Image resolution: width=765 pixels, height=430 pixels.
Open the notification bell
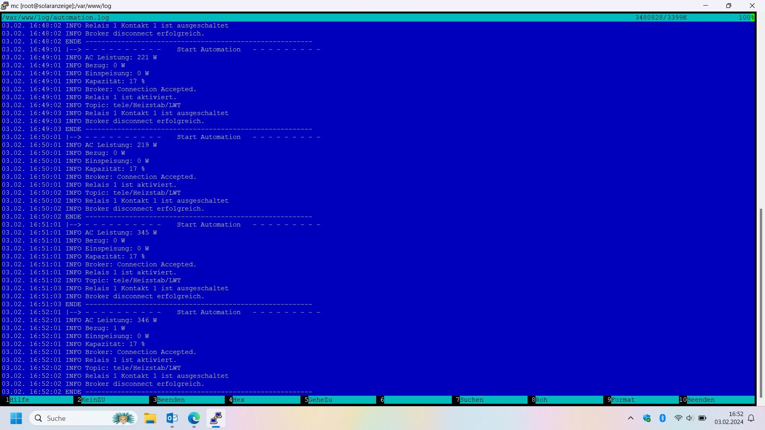751,418
